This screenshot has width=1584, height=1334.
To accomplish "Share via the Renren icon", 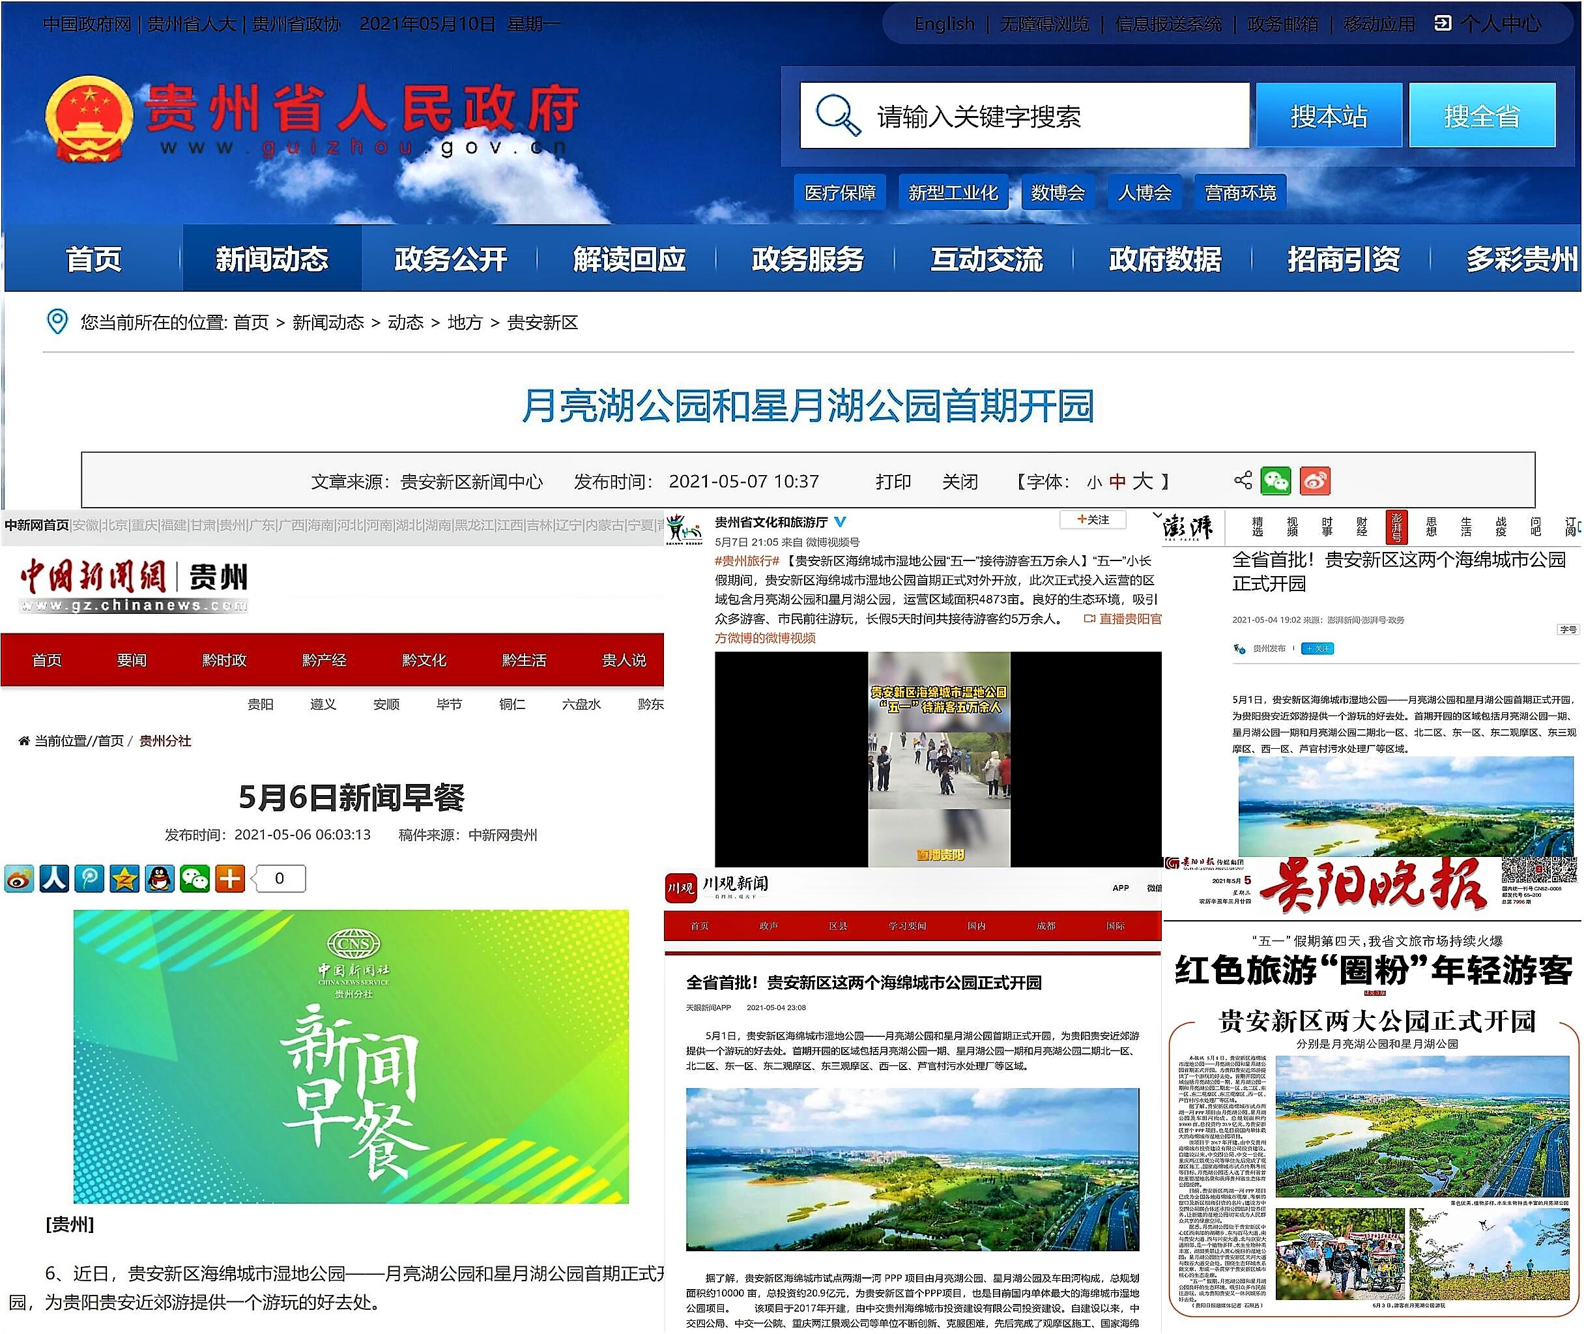I will [x=53, y=878].
